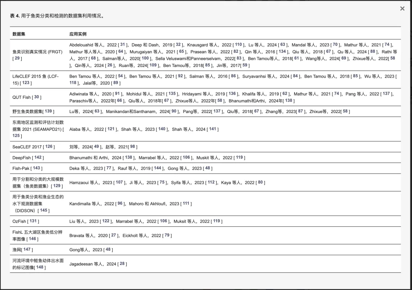Click citation 59 for Jin 2017
412x290 pixels.
coord(245,65)
